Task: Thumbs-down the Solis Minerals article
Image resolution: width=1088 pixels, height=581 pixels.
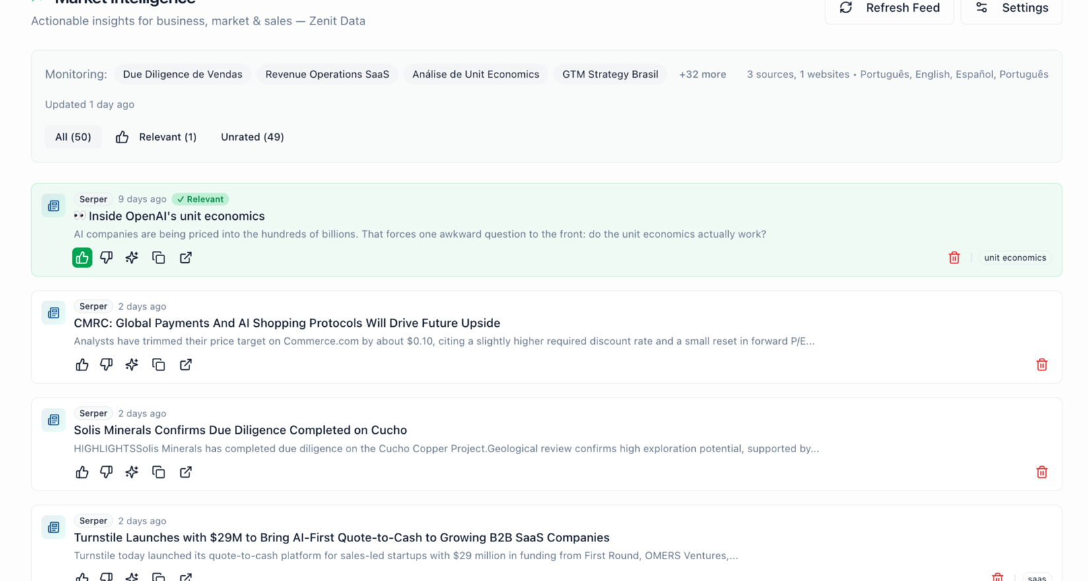Action: (x=106, y=472)
